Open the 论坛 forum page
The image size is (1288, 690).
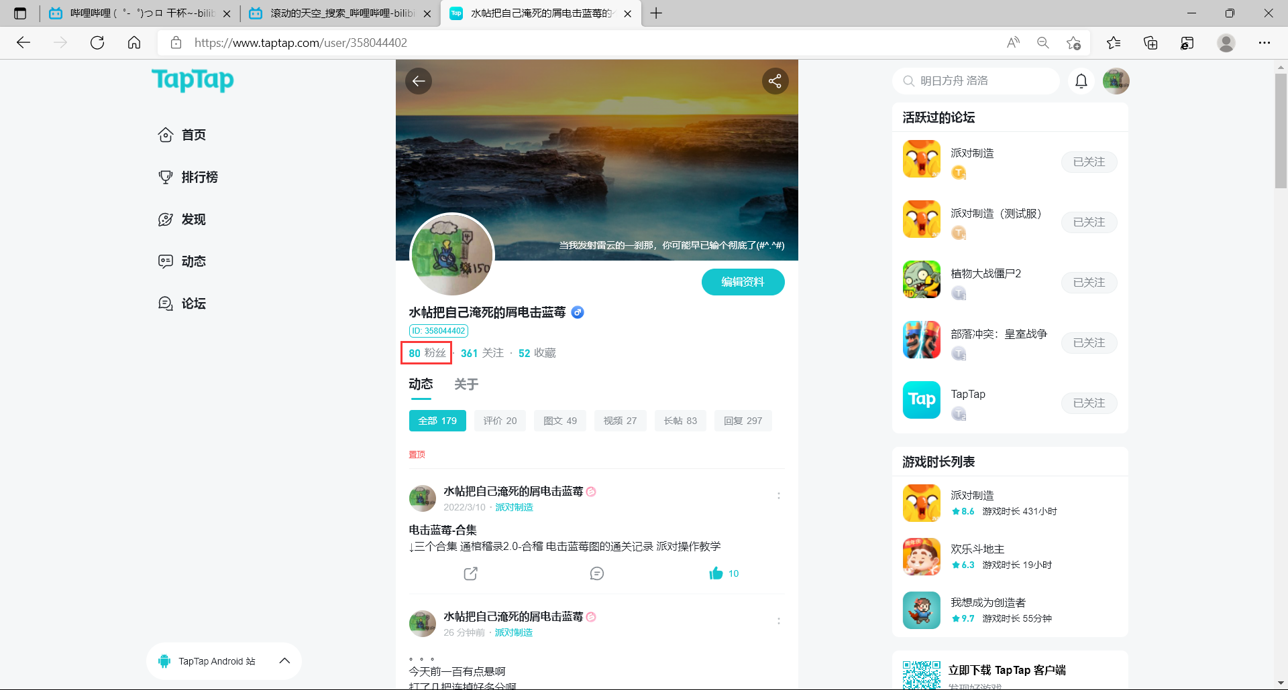click(x=182, y=303)
